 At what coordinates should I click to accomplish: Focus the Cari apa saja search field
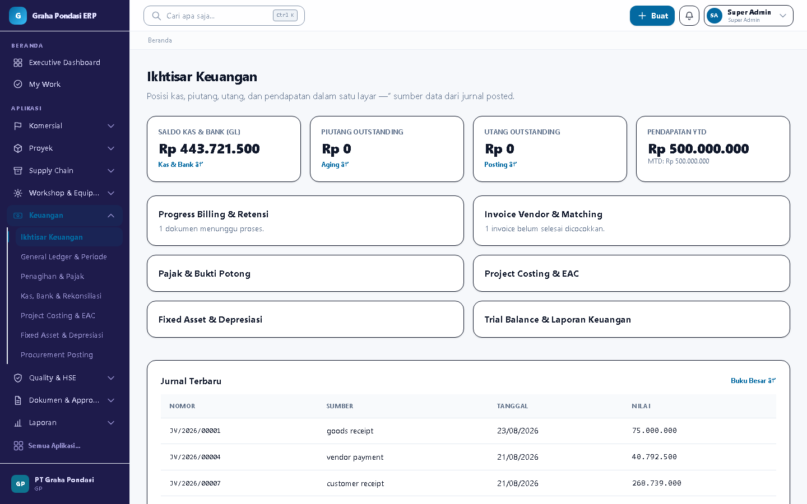[224, 16]
